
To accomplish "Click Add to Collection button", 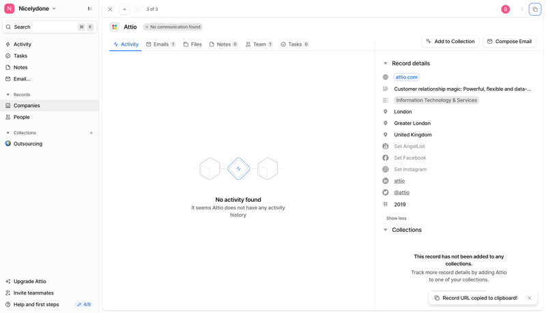I will point(450,42).
